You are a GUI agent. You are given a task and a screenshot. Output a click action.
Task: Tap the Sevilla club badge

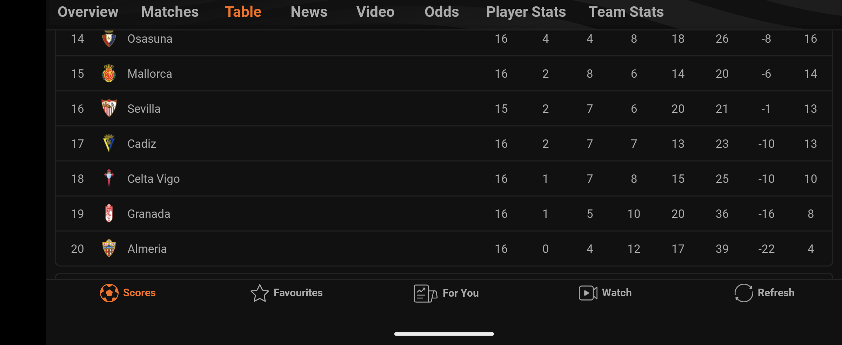point(109,108)
